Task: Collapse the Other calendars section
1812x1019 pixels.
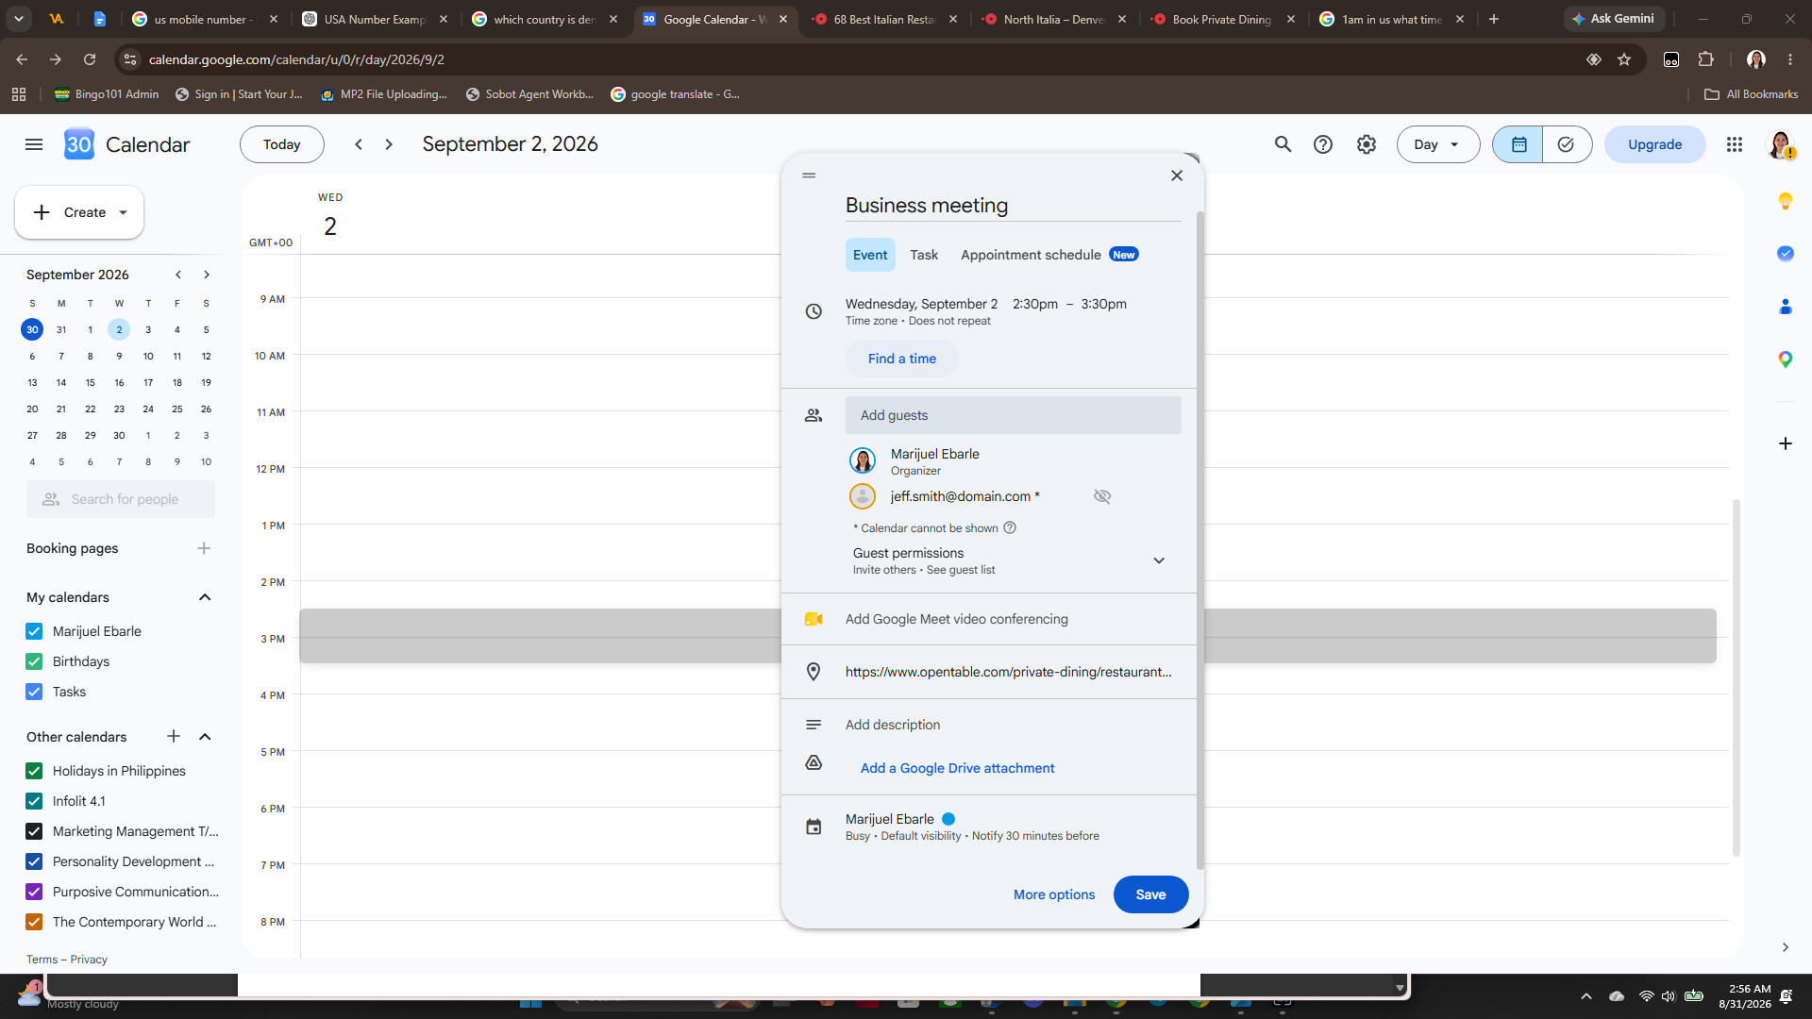Action: click(205, 737)
